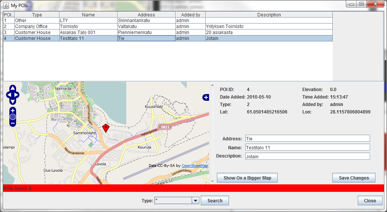Image resolution: width=387 pixels, height=212 pixels.
Task: Click the red POI marker on the map
Action: (106, 128)
